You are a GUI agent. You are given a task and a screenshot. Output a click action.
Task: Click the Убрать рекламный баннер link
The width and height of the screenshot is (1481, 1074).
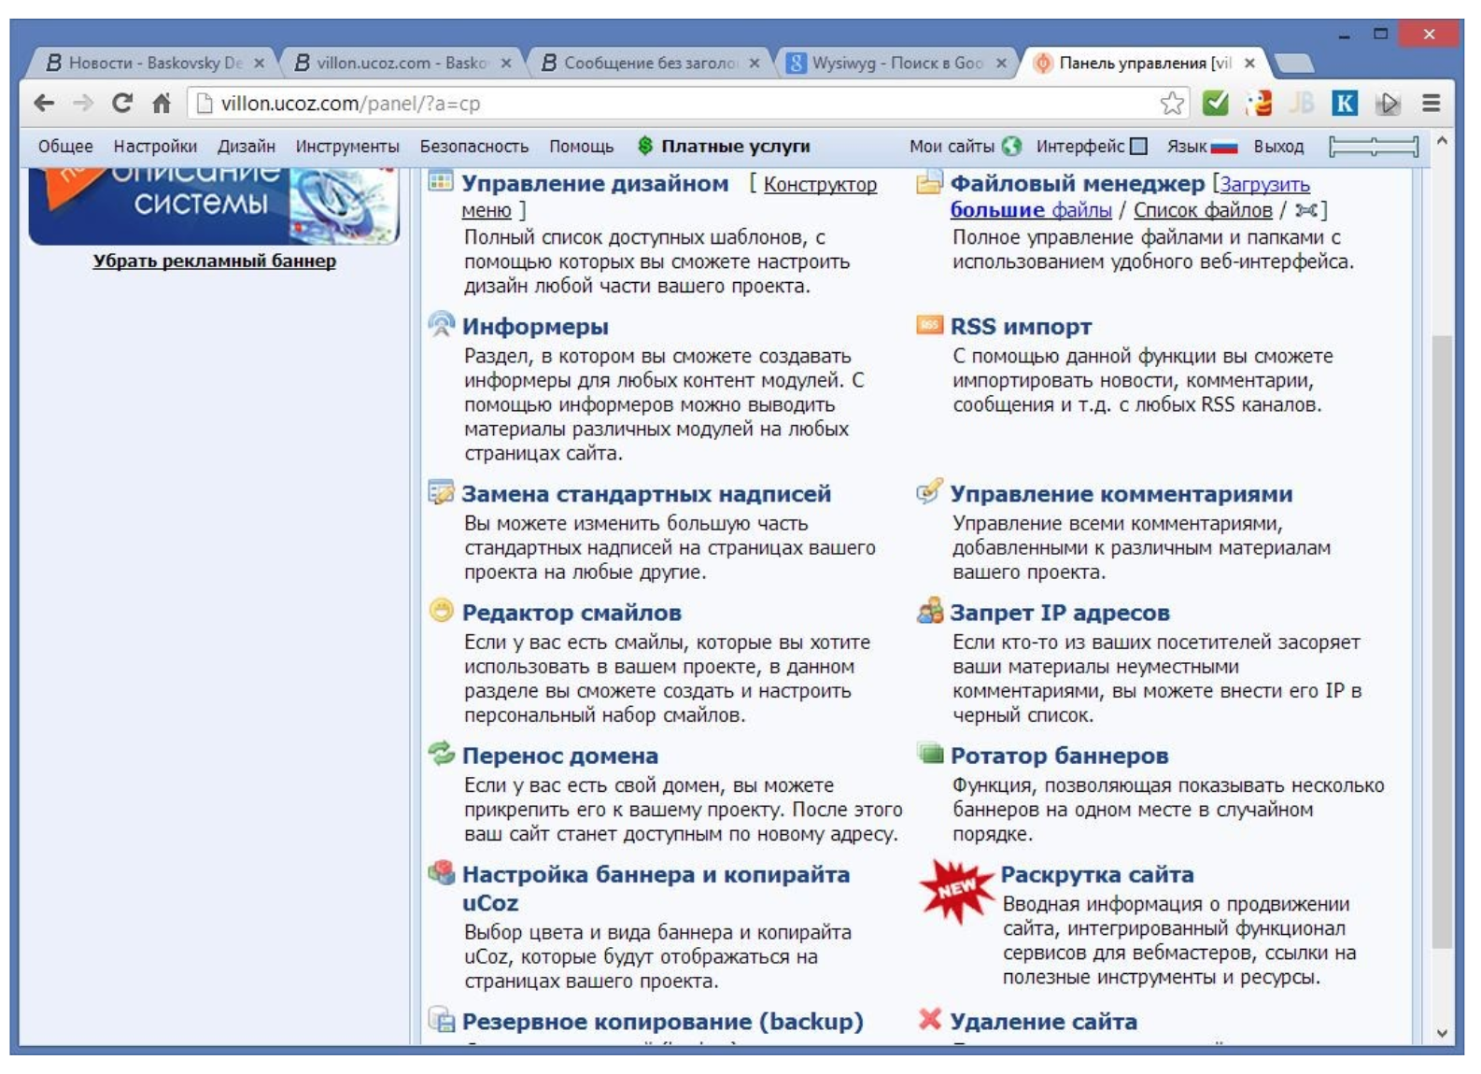click(x=214, y=261)
